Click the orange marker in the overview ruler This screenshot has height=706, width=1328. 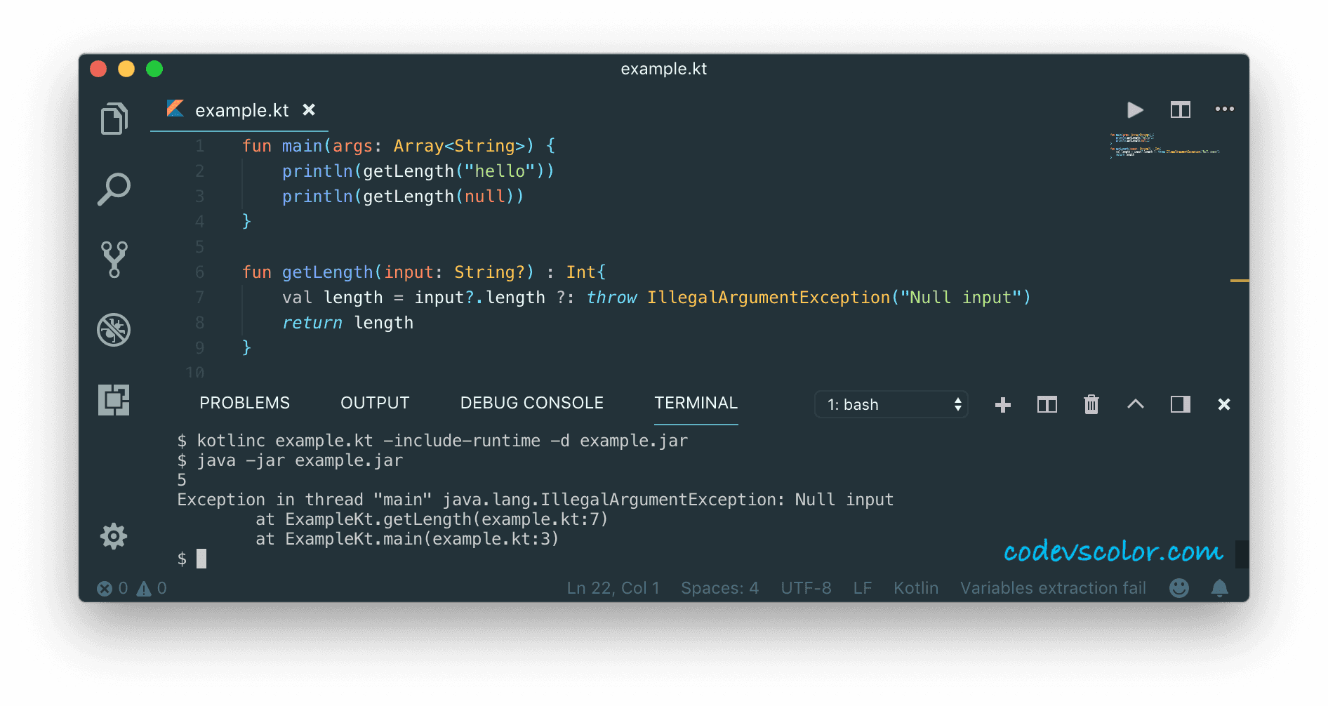click(x=1240, y=281)
